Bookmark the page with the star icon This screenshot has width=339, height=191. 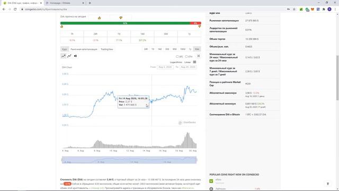tap(294, 10)
